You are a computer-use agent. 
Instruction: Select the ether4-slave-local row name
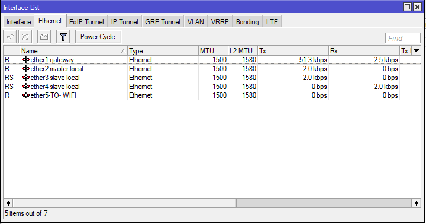pyautogui.click(x=55, y=87)
